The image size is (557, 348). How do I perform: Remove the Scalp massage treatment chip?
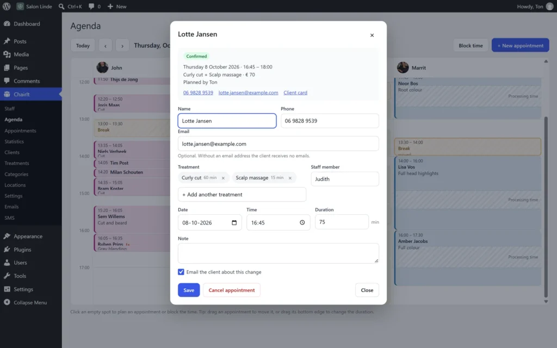pos(290,178)
